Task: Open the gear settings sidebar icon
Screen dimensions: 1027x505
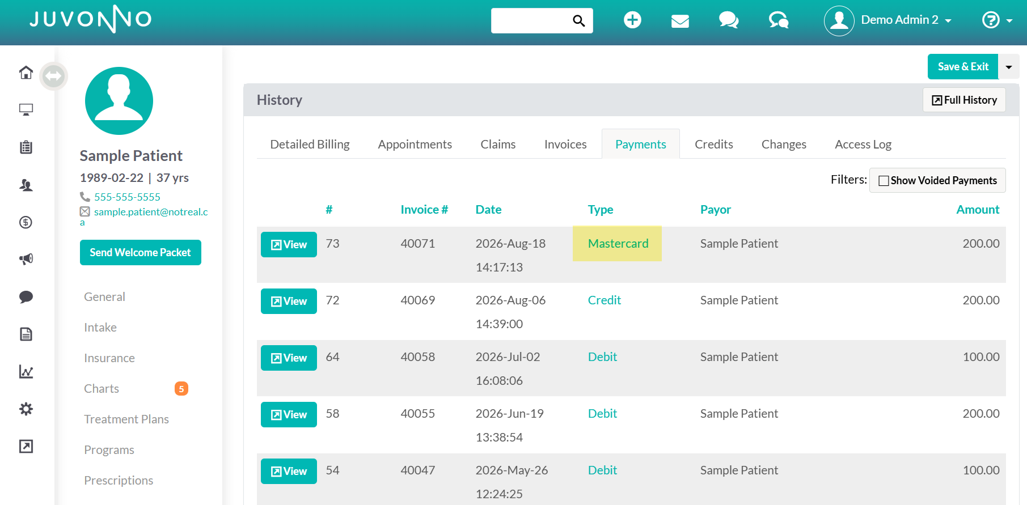Action: [26, 409]
